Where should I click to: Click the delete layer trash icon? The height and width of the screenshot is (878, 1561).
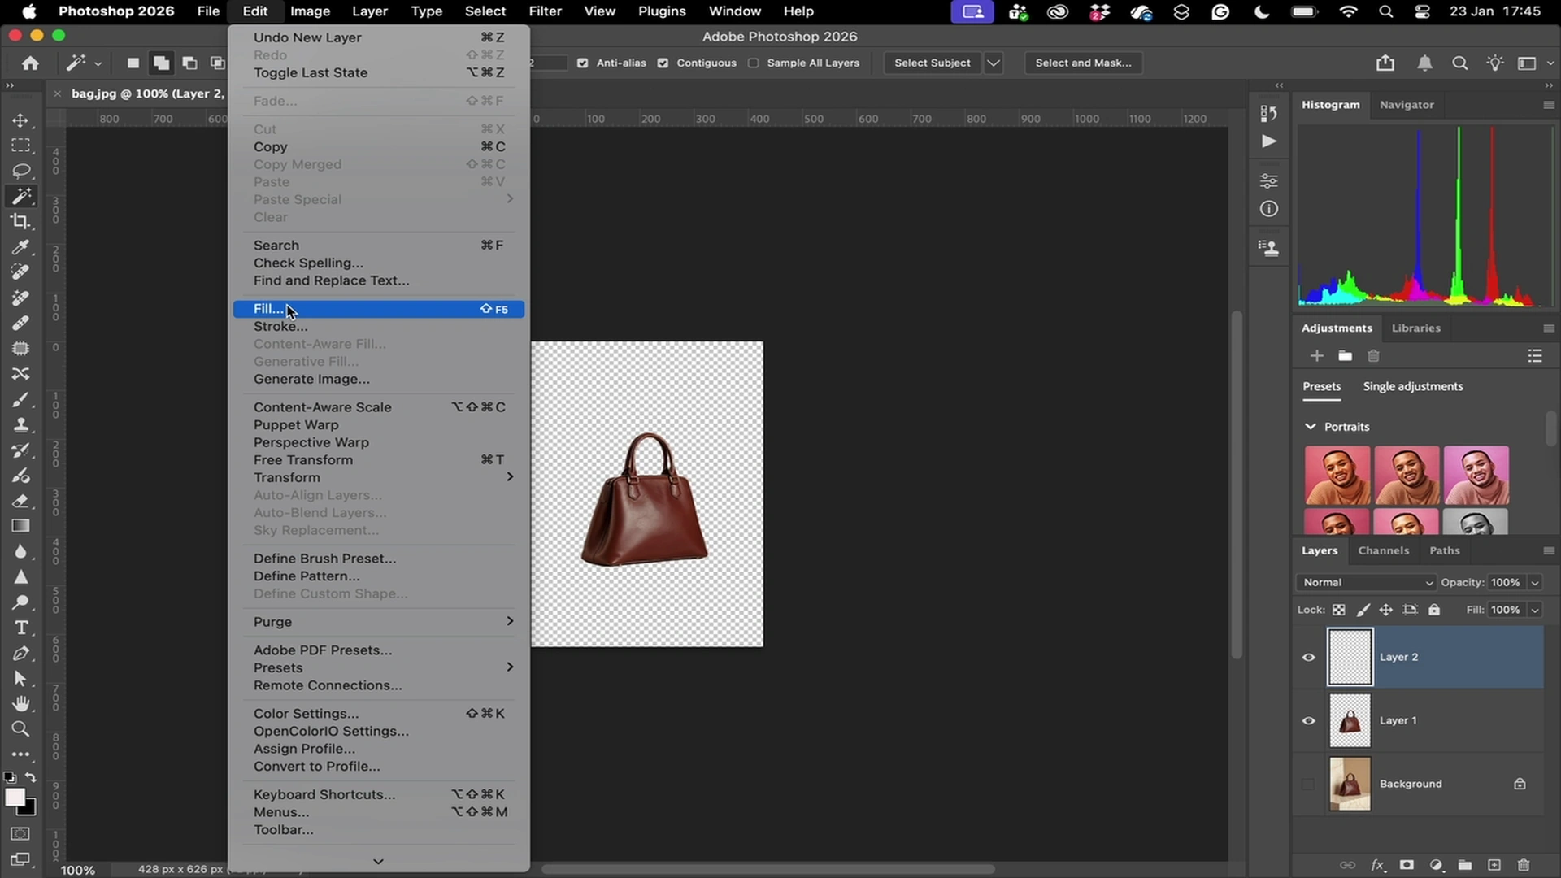coord(1524,865)
